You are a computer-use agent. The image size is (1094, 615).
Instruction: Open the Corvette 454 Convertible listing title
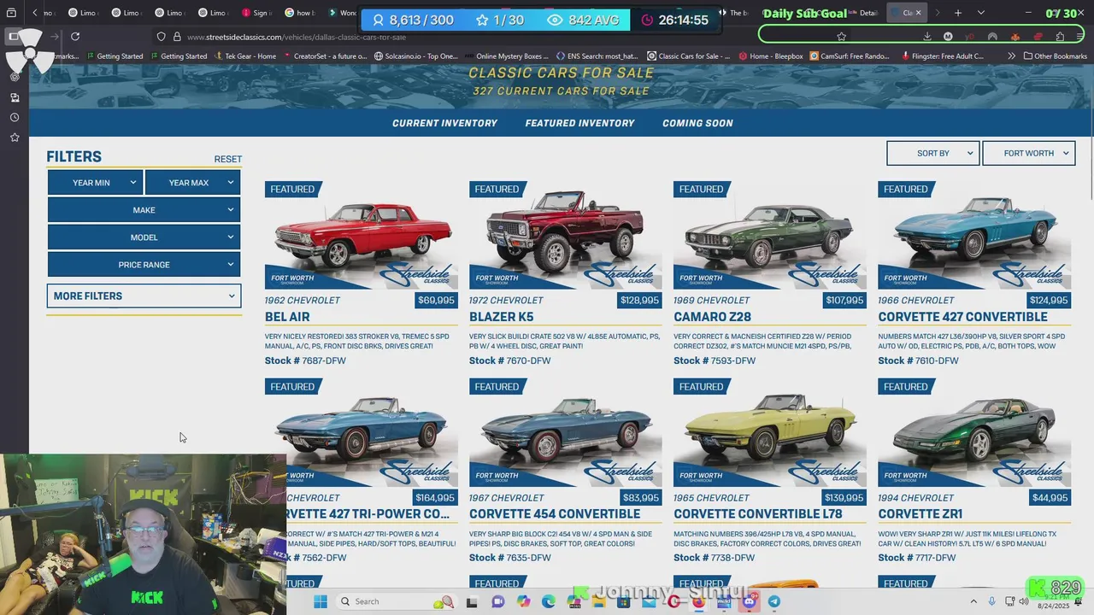(555, 513)
